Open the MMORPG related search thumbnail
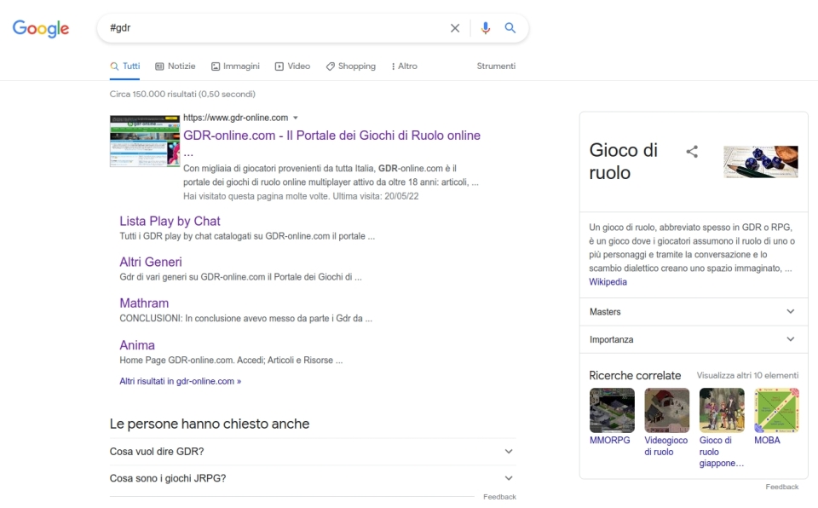This screenshot has height=508, width=818. point(612,410)
